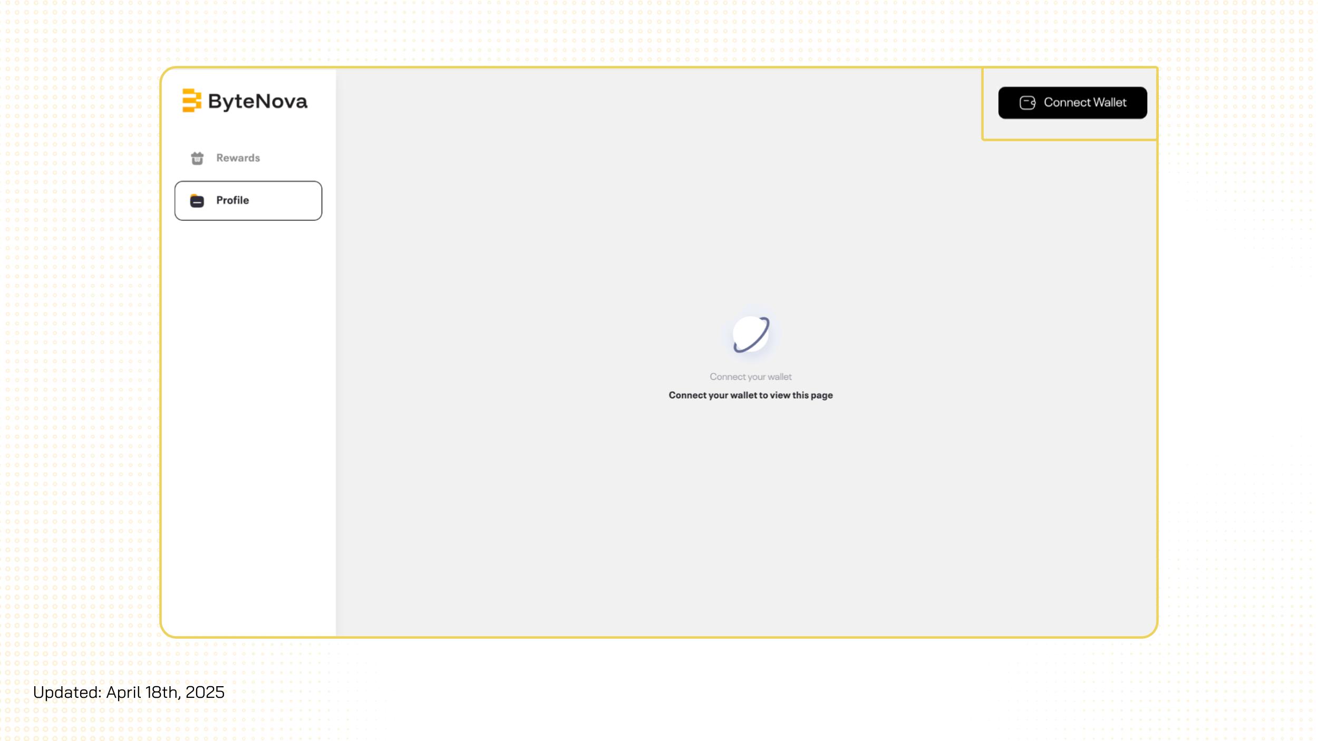Click the wallet icon inside Connect Wallet

point(1027,103)
